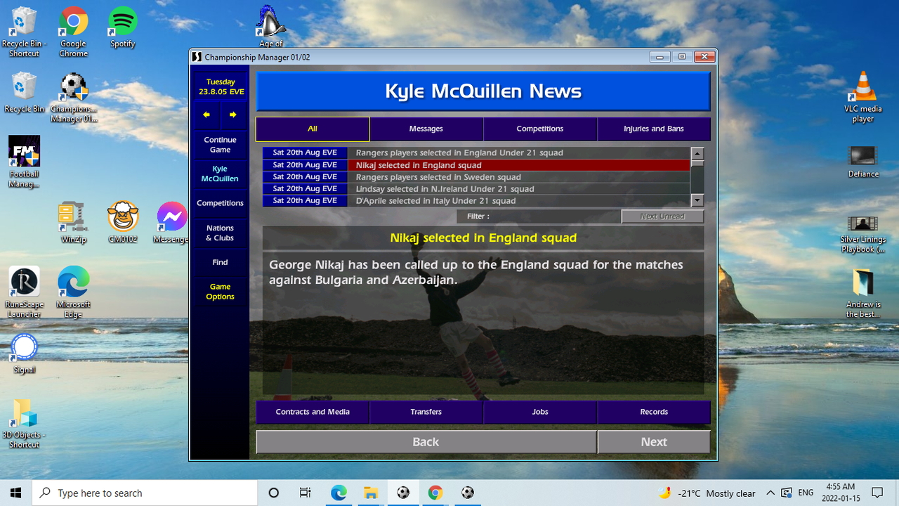This screenshot has width=899, height=506.
Task: Open WinZip desktop icon
Action: [73, 222]
